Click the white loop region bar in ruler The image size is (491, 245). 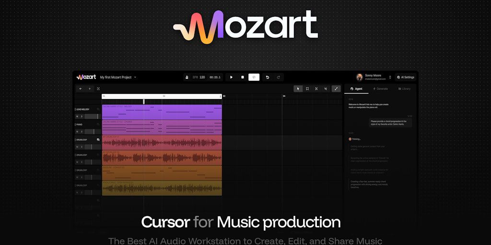click(x=162, y=97)
